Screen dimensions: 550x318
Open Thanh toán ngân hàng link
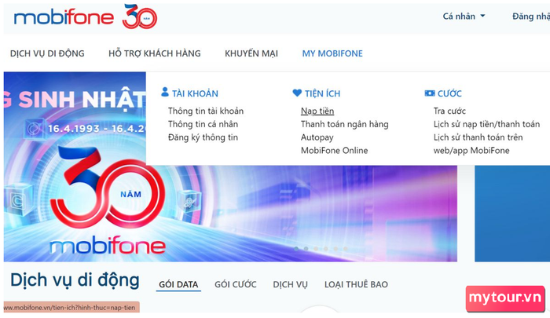tap(344, 124)
